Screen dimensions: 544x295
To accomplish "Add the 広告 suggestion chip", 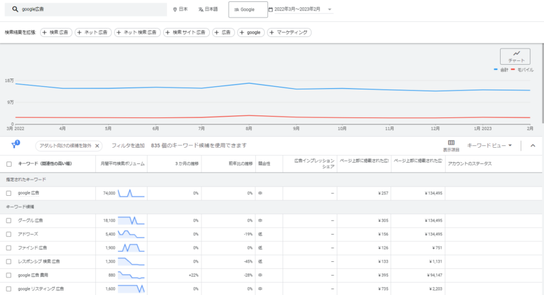I will tap(223, 32).
